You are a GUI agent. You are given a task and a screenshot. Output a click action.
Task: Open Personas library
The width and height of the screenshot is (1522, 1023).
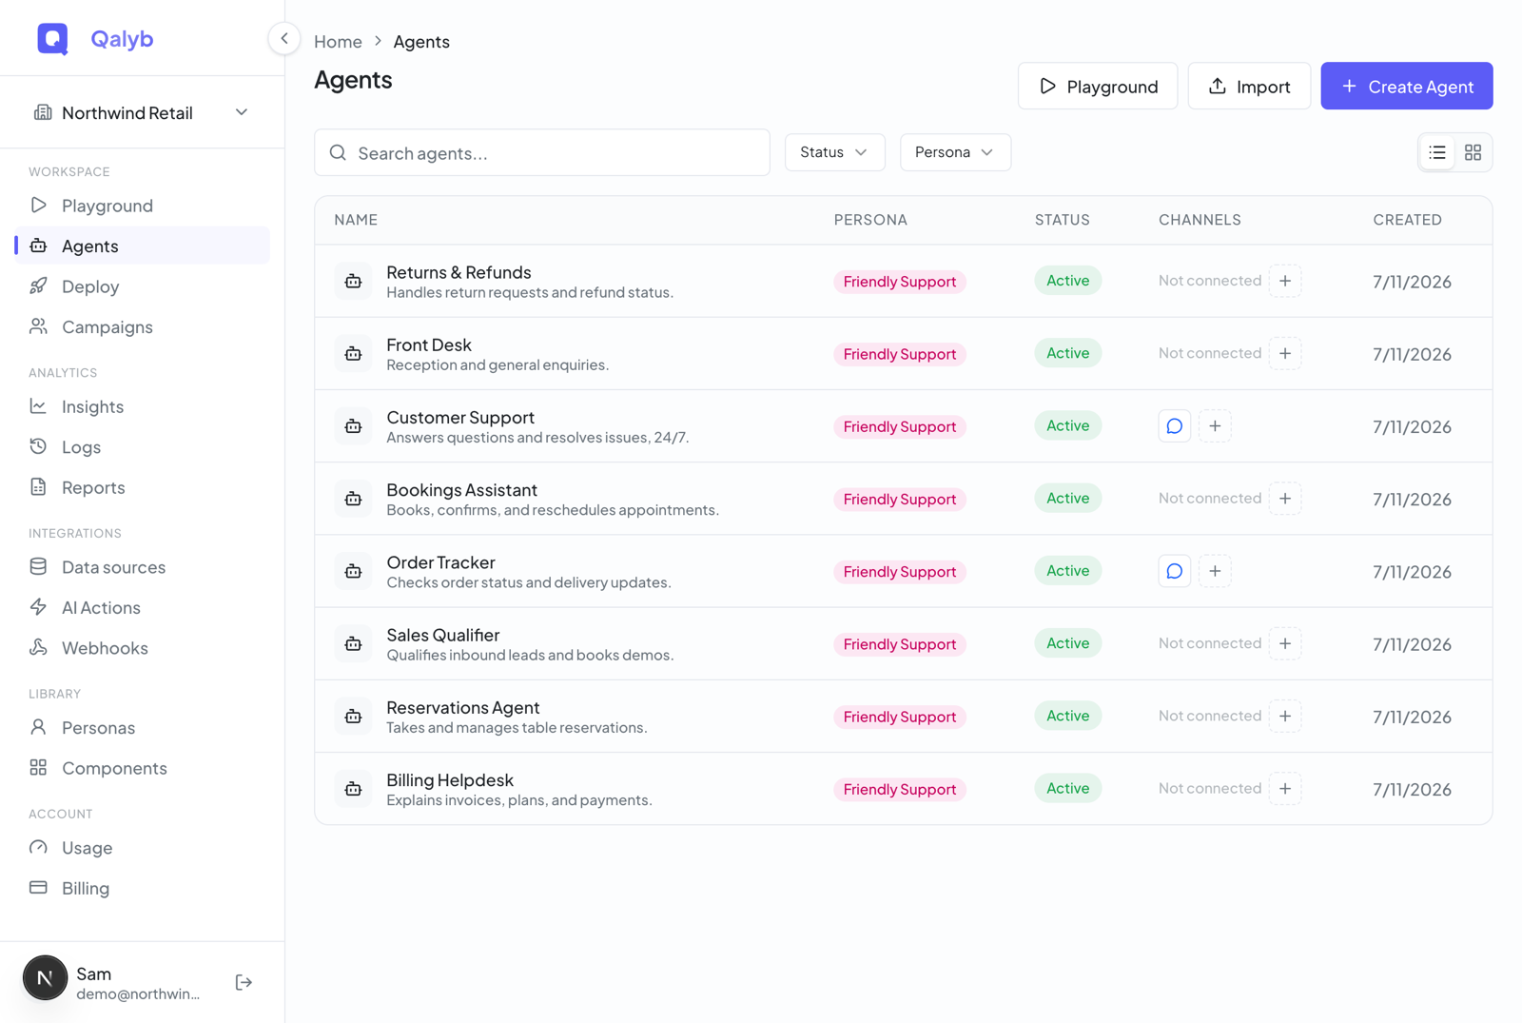pyautogui.click(x=143, y=728)
